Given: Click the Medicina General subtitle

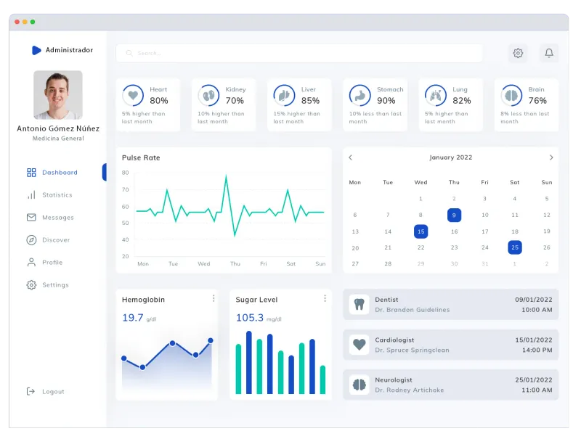Looking at the screenshot, I should pyautogui.click(x=58, y=139).
